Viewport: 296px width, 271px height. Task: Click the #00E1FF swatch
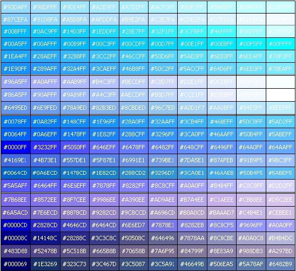click(x=192, y=44)
